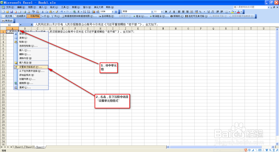Click the Paste clipboard toolbar icon
This screenshot has width=279, height=152.
[x=50, y=12]
